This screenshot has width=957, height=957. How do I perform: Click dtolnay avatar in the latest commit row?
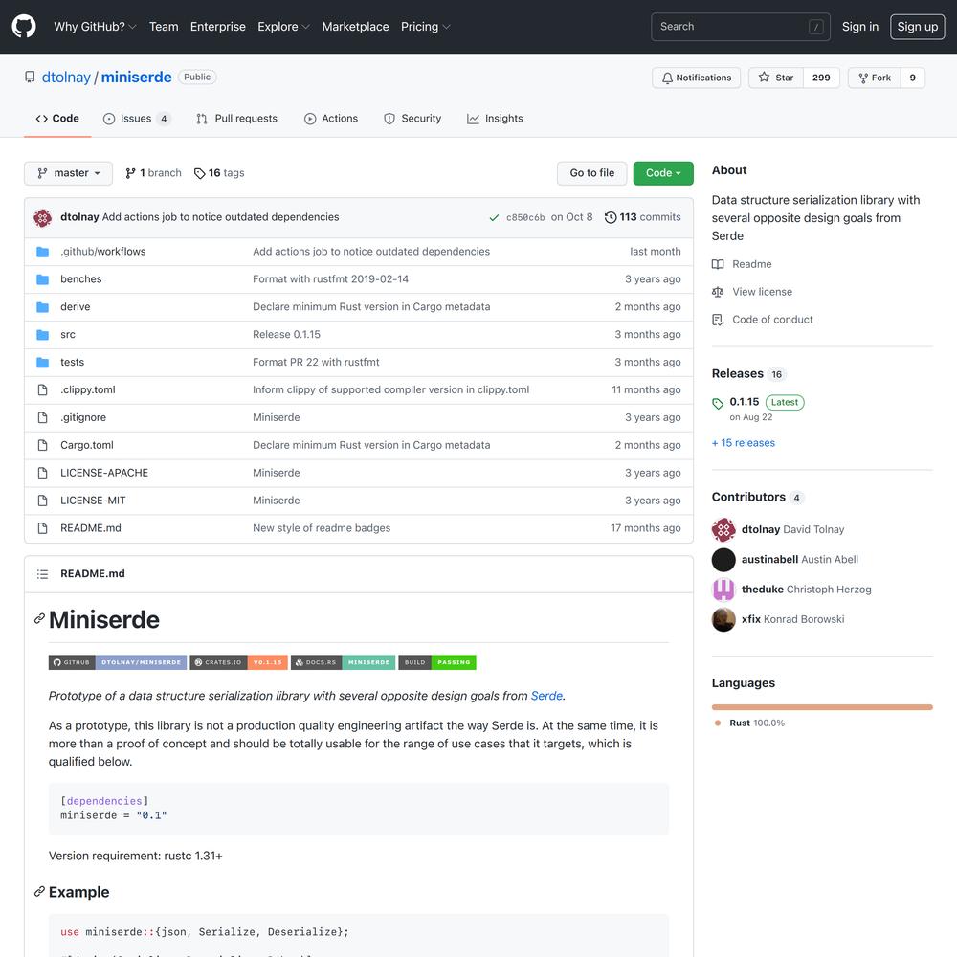tap(43, 217)
